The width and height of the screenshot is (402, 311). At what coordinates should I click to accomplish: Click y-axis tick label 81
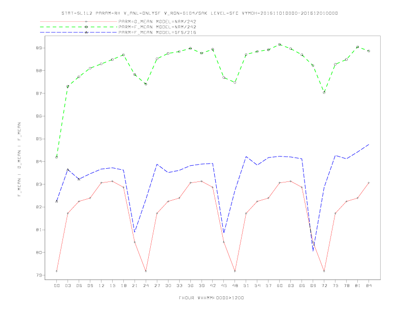(40, 230)
